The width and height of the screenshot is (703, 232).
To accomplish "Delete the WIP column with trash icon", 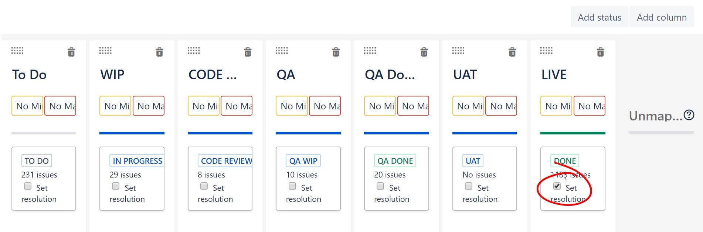I will point(159,52).
